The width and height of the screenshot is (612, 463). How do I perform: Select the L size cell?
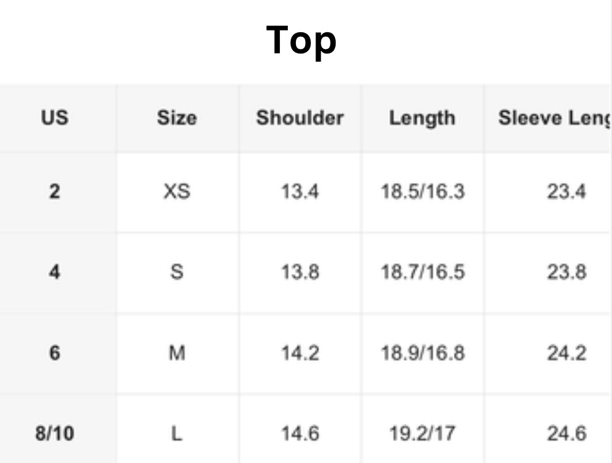click(177, 433)
